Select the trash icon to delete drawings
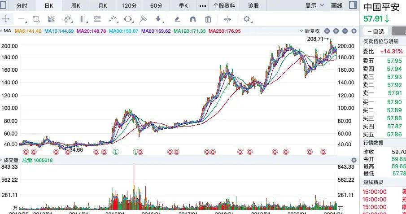406x214 pixels. point(208,19)
